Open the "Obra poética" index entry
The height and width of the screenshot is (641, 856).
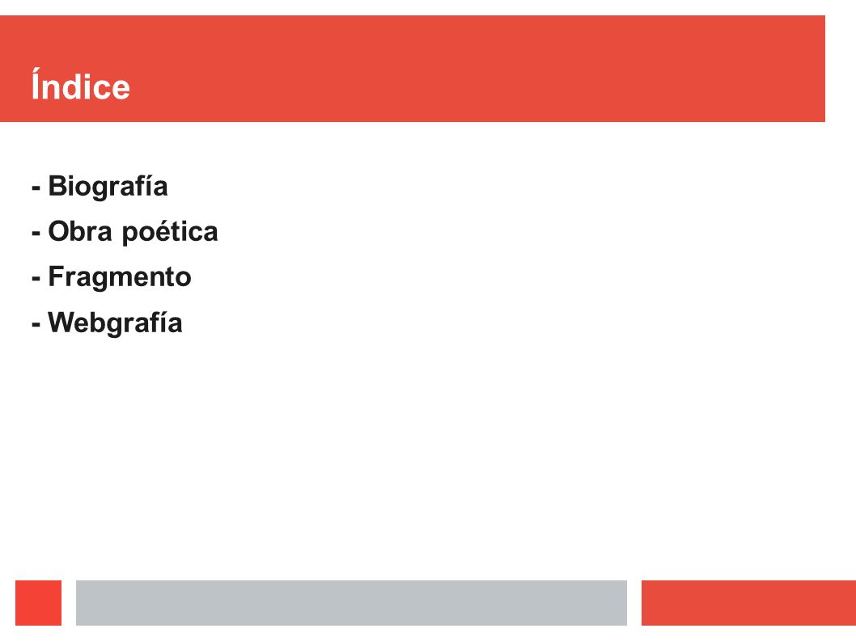(133, 232)
